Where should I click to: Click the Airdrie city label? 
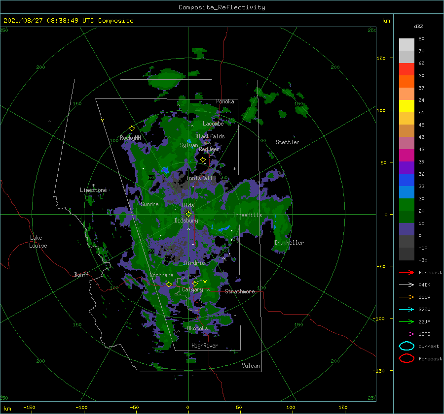(194, 263)
